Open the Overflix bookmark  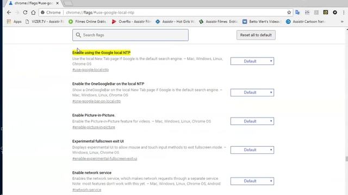coord(132,22)
